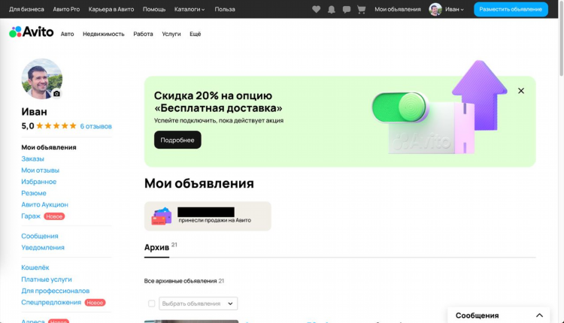This screenshot has height=323, width=564.
Task: Open Польза in top bar
Action: tap(225, 9)
